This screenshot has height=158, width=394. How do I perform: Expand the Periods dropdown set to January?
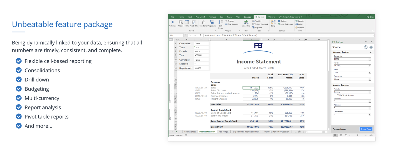370,92
